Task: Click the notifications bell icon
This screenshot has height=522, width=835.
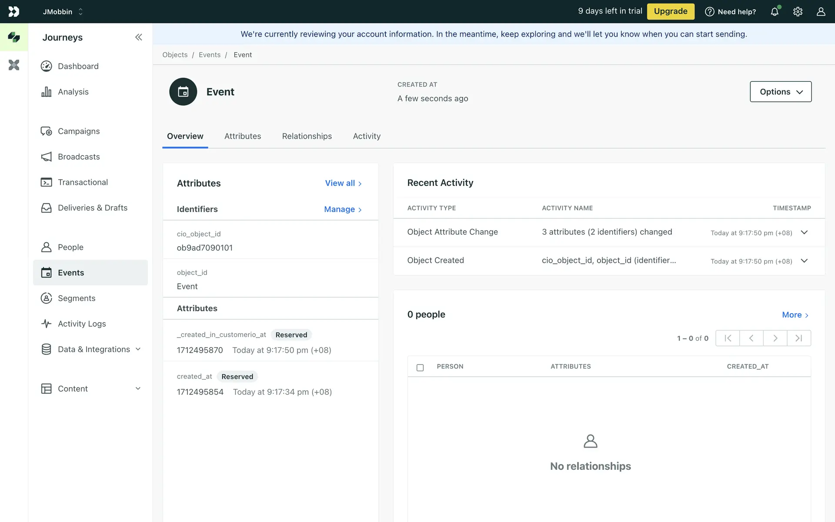Action: [775, 12]
